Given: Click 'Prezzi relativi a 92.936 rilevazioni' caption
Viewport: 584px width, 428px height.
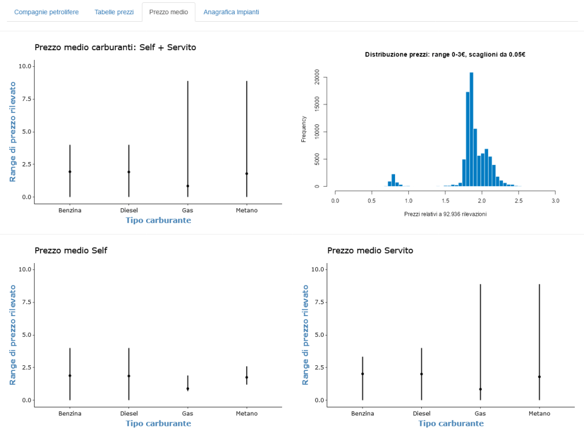Looking at the screenshot, I should coord(445,214).
